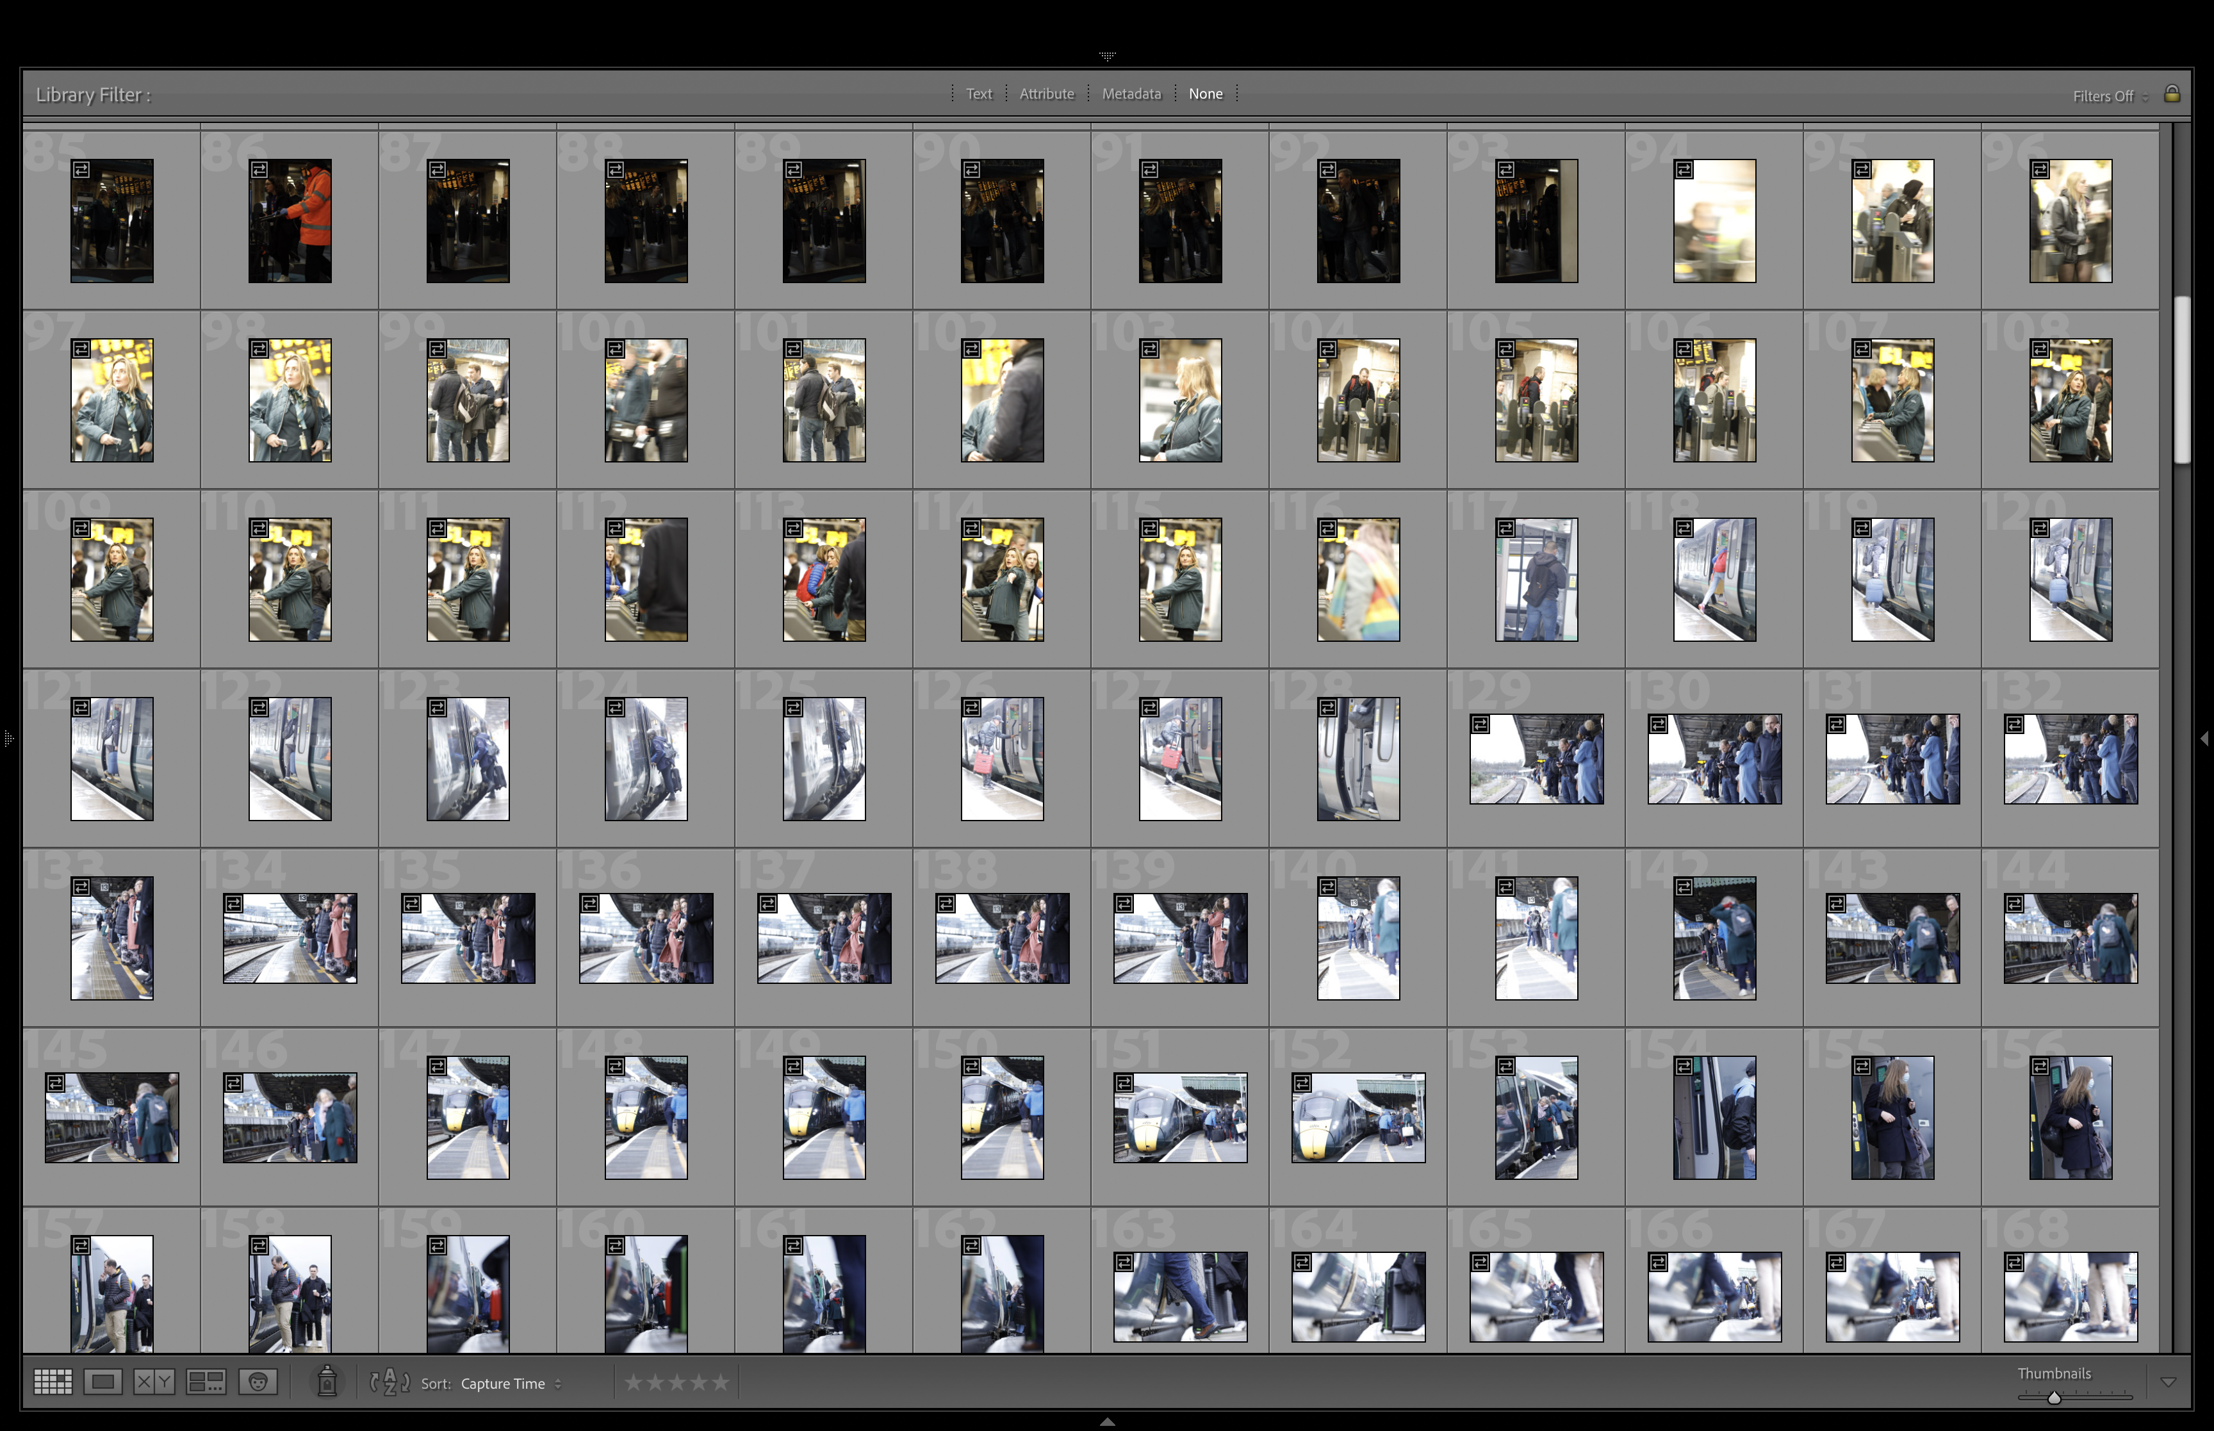Image resolution: width=2214 pixels, height=1431 pixels.
Task: Select the Attribute filter tab
Action: 1046,94
